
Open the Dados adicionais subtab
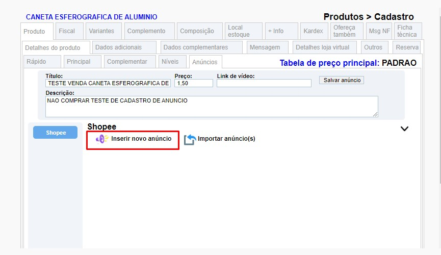coord(124,47)
